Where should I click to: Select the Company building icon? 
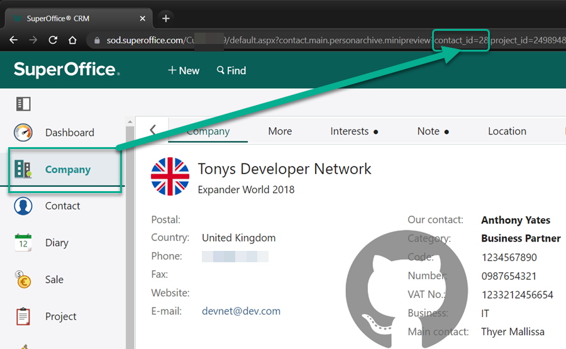pyautogui.click(x=23, y=169)
